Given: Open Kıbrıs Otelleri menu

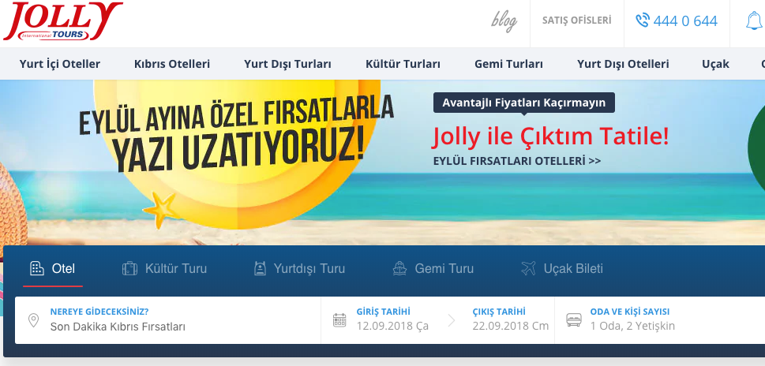Looking at the screenshot, I should click(172, 64).
